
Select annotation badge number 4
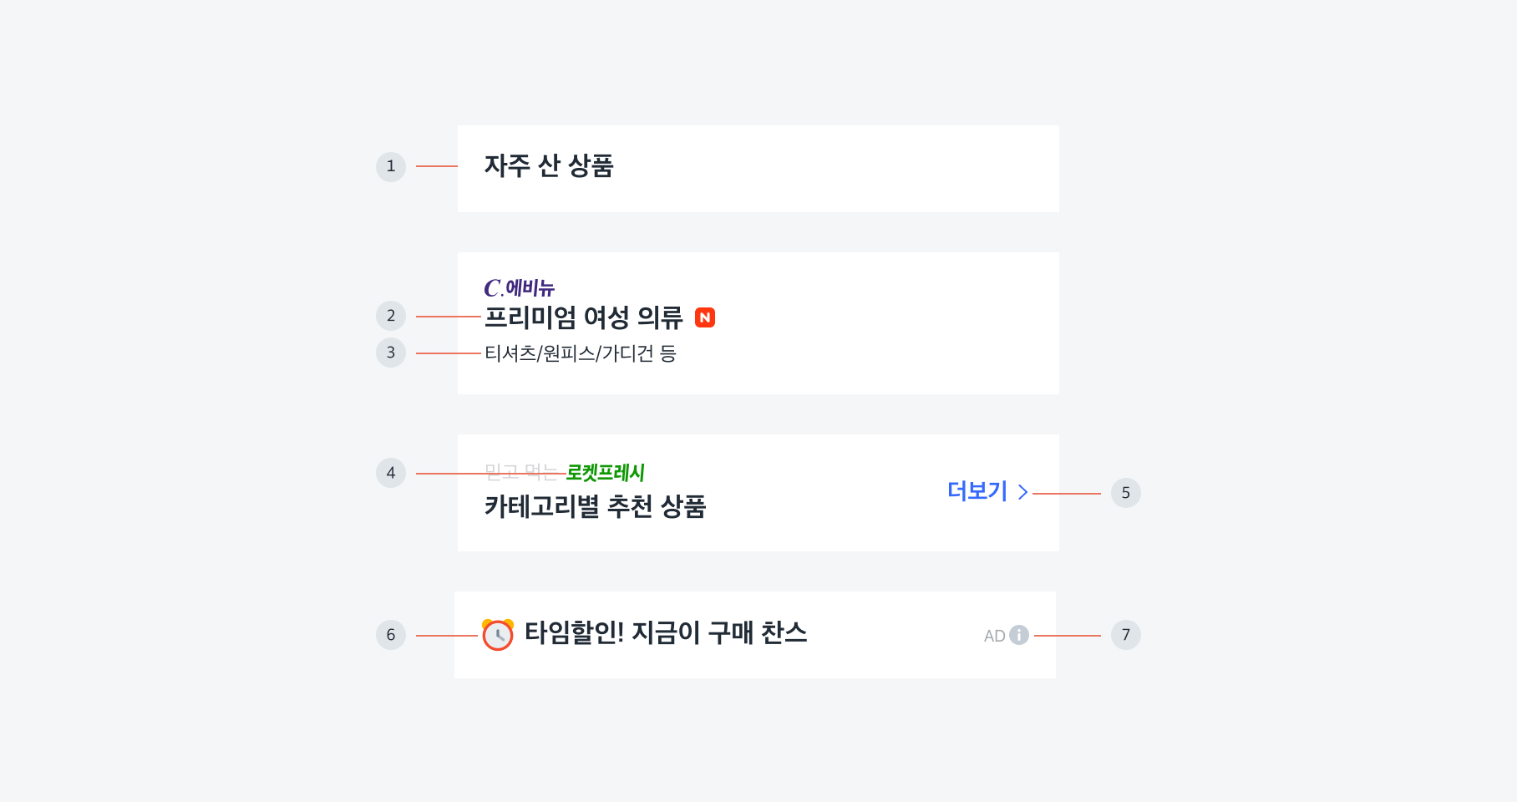[391, 473]
